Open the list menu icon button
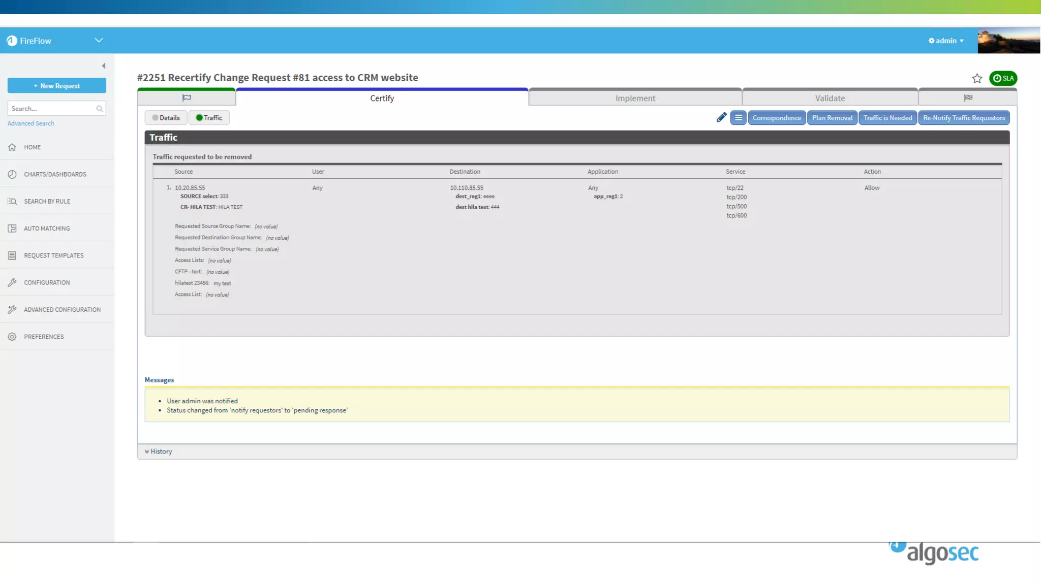The image size is (1041, 585). point(738,118)
